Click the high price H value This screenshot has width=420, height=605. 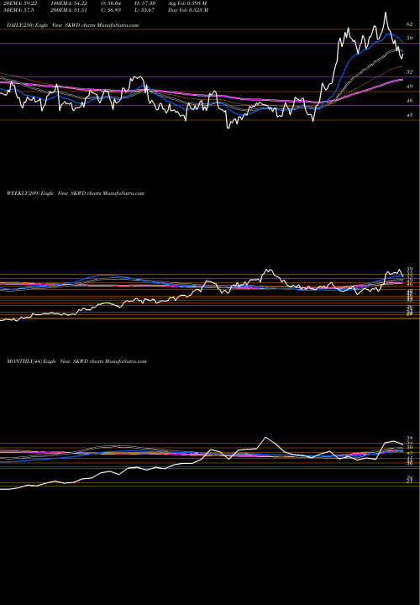pos(144,3)
